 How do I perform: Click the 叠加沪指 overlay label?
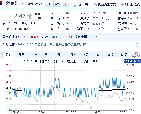[x=130, y=61]
